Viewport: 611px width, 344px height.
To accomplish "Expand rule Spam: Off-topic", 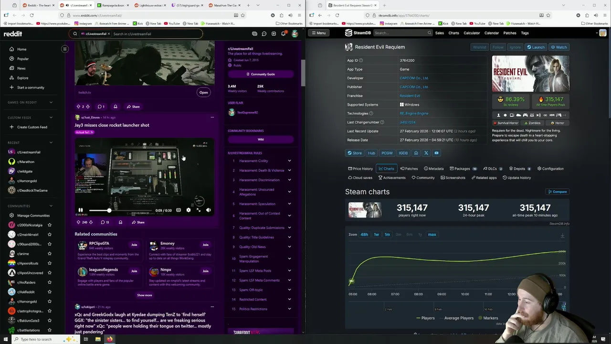I will click(x=289, y=290).
